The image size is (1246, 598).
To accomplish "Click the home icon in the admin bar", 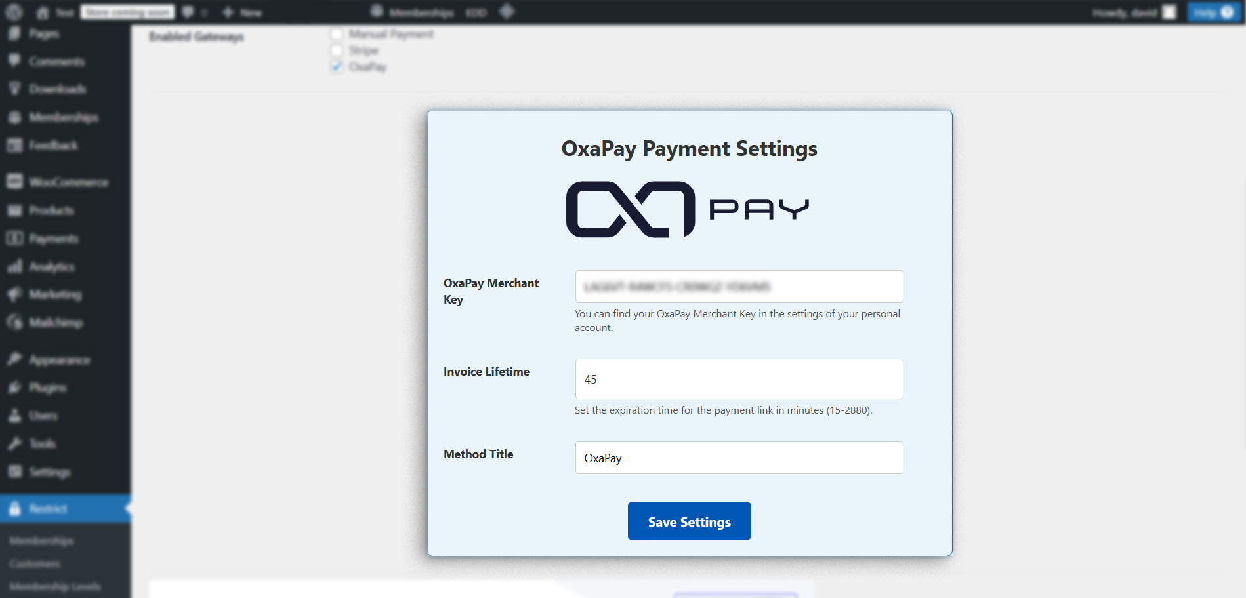I will (x=43, y=12).
